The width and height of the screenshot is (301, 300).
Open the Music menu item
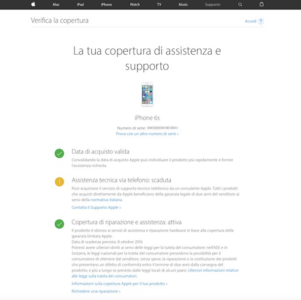point(183,4)
